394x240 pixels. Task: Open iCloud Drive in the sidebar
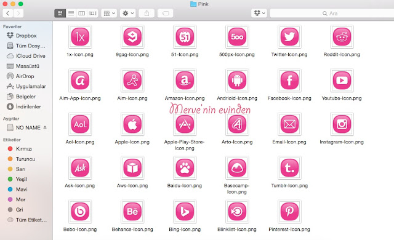point(26,56)
